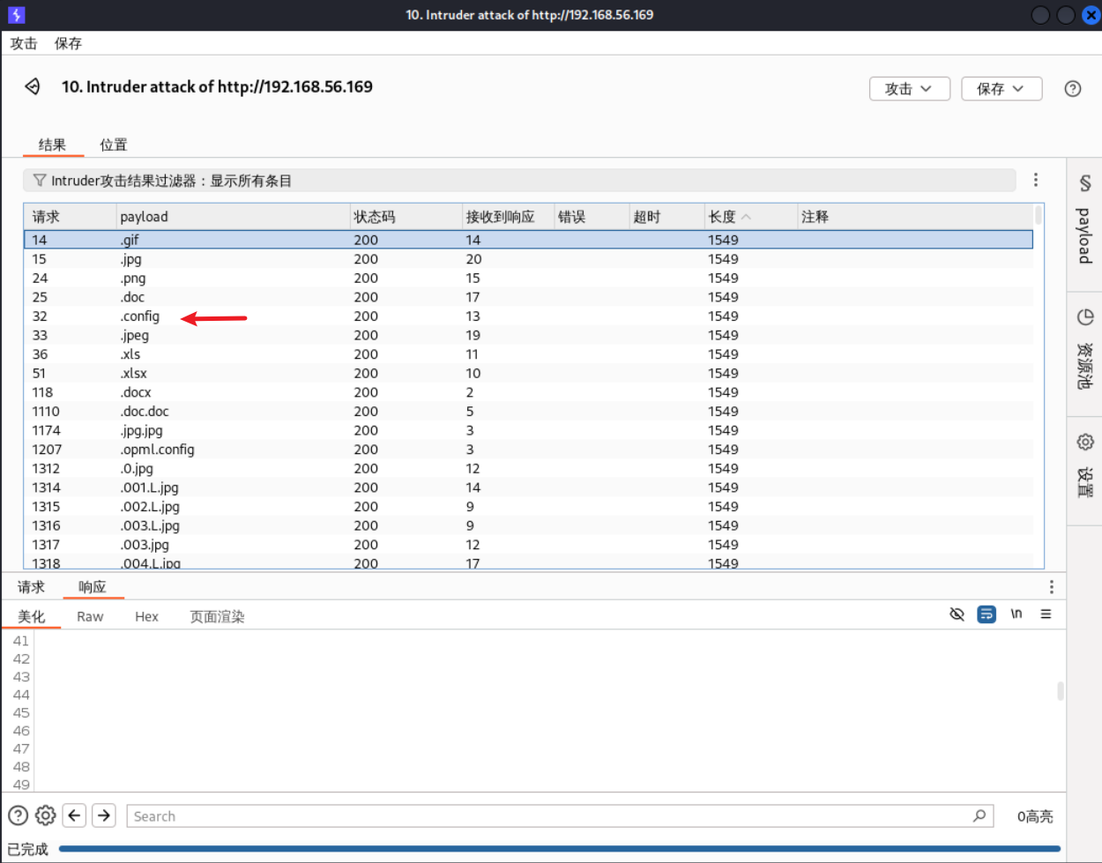The image size is (1102, 863).
Task: Click the search settings gear icon
Action: coord(46,815)
